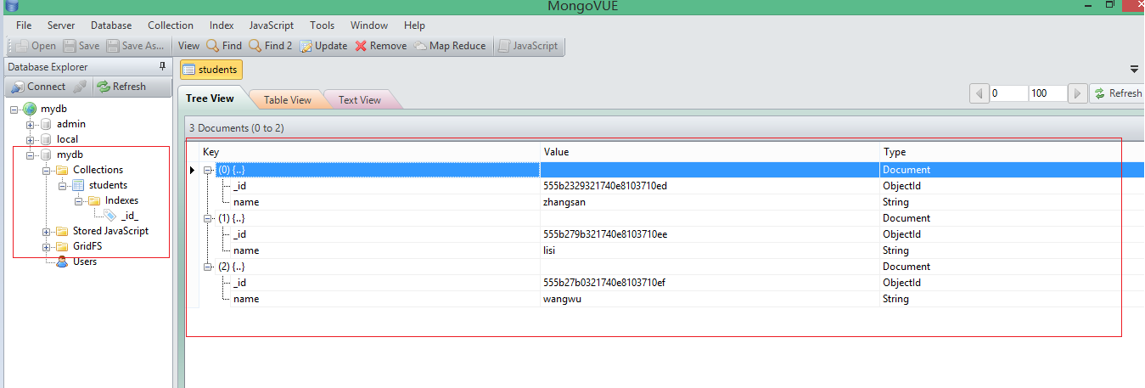Refresh the Database Explorer panel

point(121,87)
